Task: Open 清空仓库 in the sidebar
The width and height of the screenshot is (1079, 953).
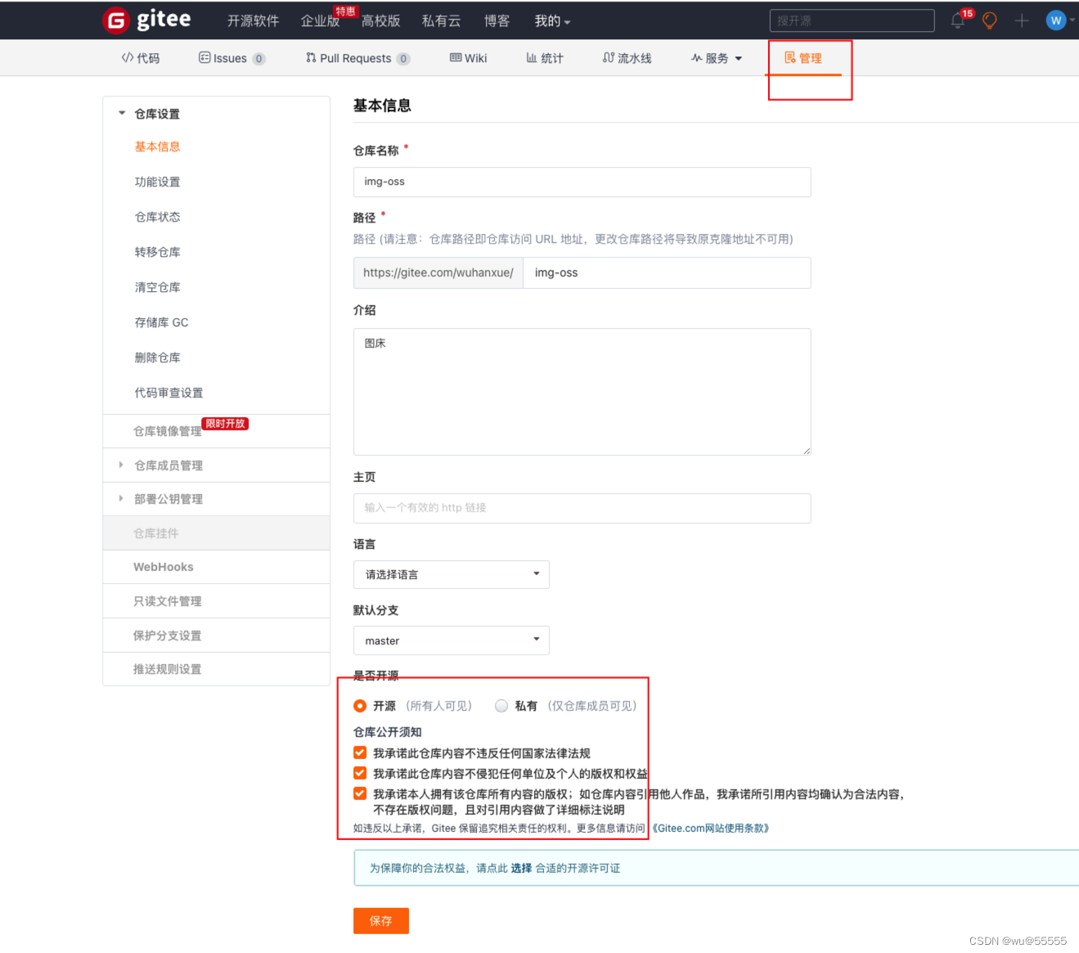Action: coord(157,287)
